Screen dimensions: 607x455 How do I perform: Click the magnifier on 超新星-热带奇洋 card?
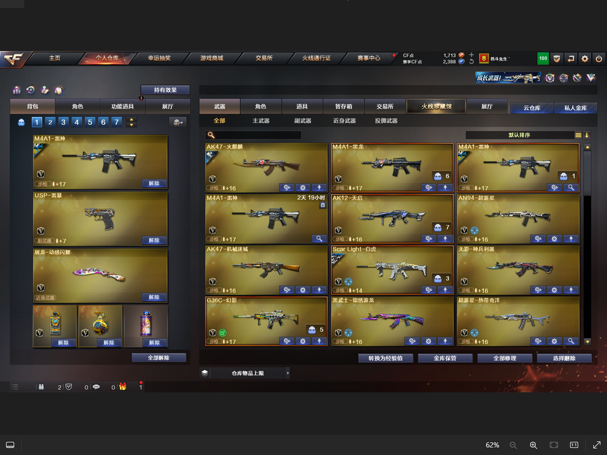[570, 341]
